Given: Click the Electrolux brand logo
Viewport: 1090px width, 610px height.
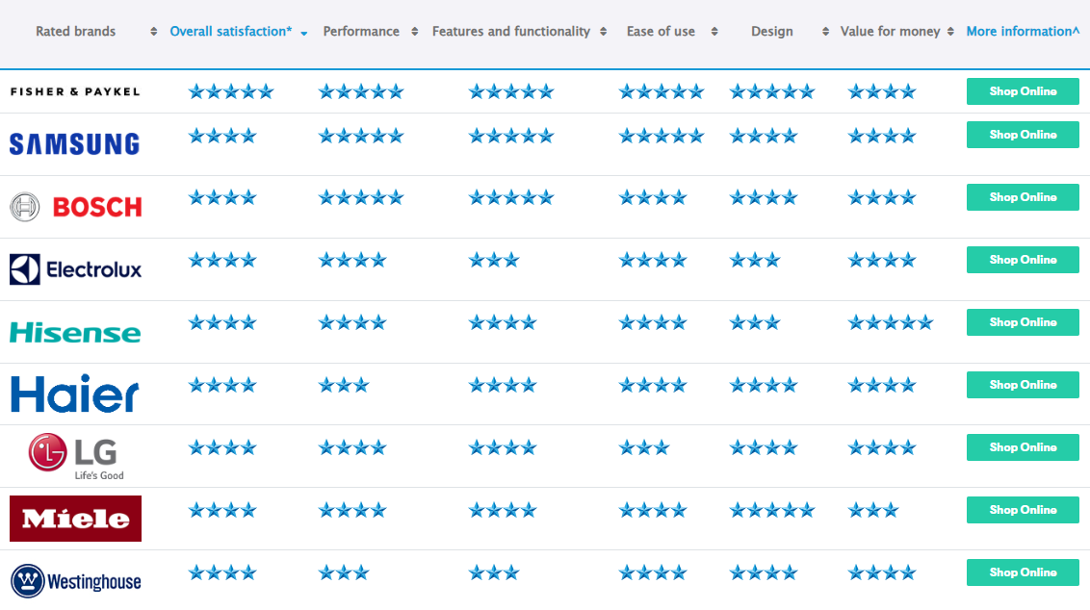Looking at the screenshot, I should click(x=75, y=269).
